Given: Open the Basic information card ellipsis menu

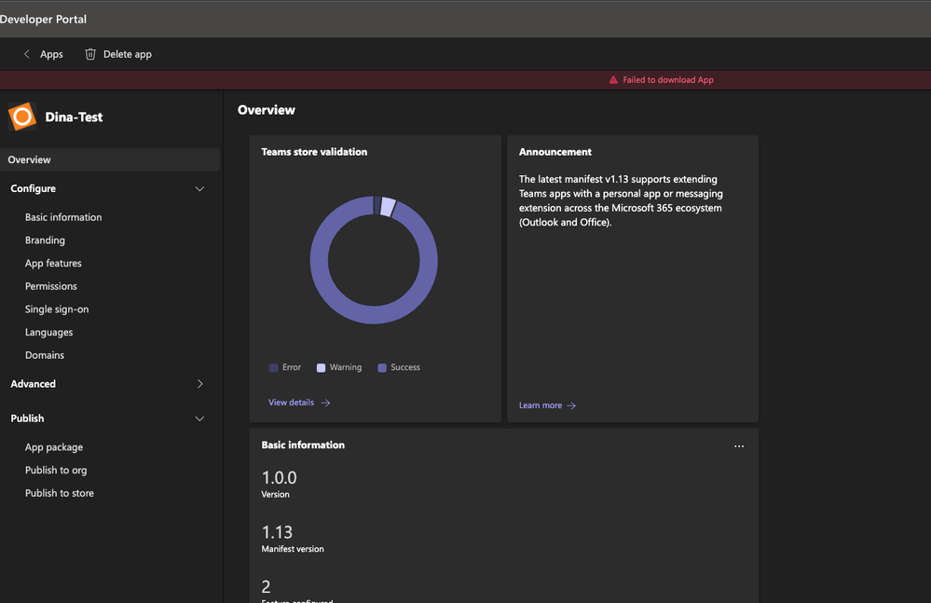Looking at the screenshot, I should 739,445.
